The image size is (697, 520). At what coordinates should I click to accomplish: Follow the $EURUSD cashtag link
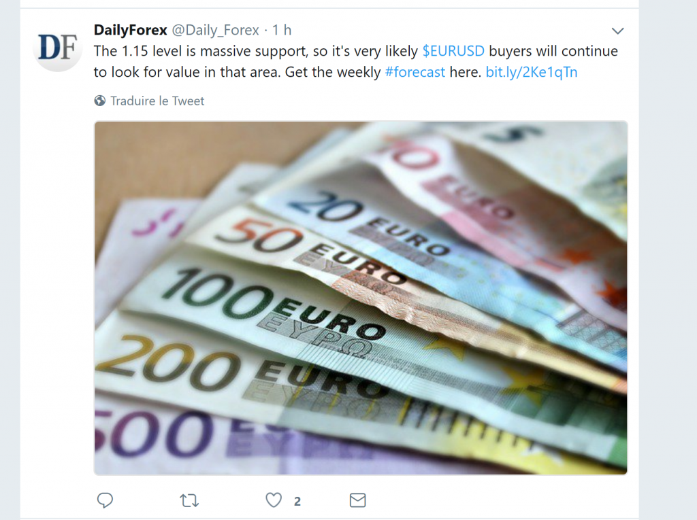[x=453, y=51]
